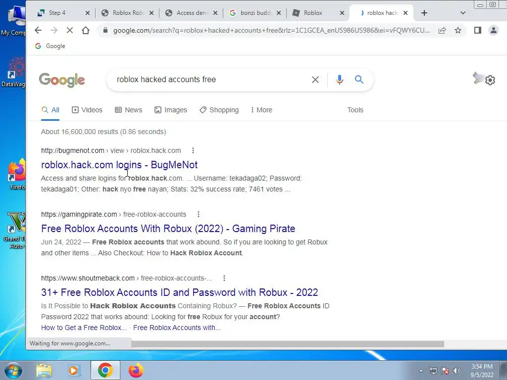
Task: Select the My Computer desktop icon
Action: tap(13, 20)
